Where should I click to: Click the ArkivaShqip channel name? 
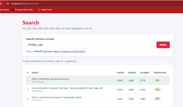pyautogui.click(x=37, y=91)
